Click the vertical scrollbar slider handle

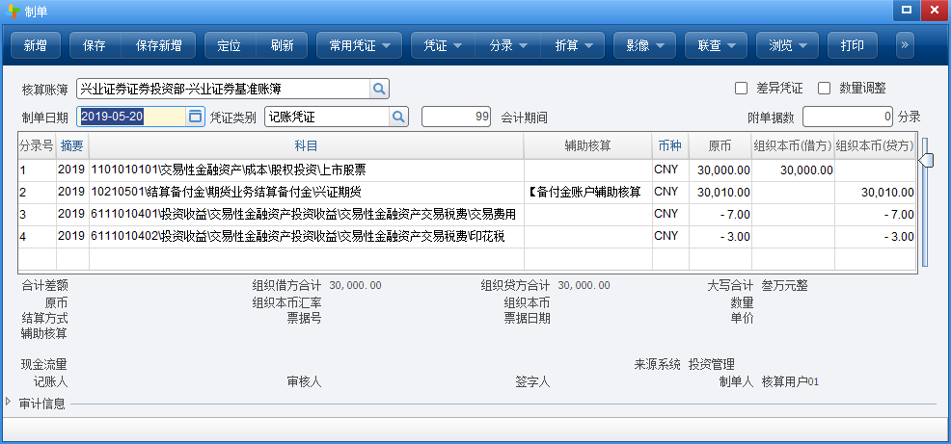(926, 161)
